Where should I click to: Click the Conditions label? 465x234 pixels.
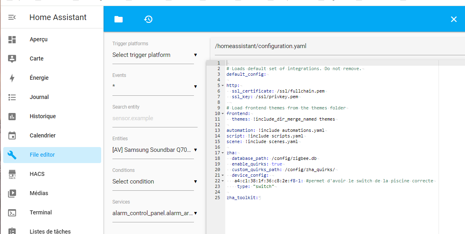123,170
